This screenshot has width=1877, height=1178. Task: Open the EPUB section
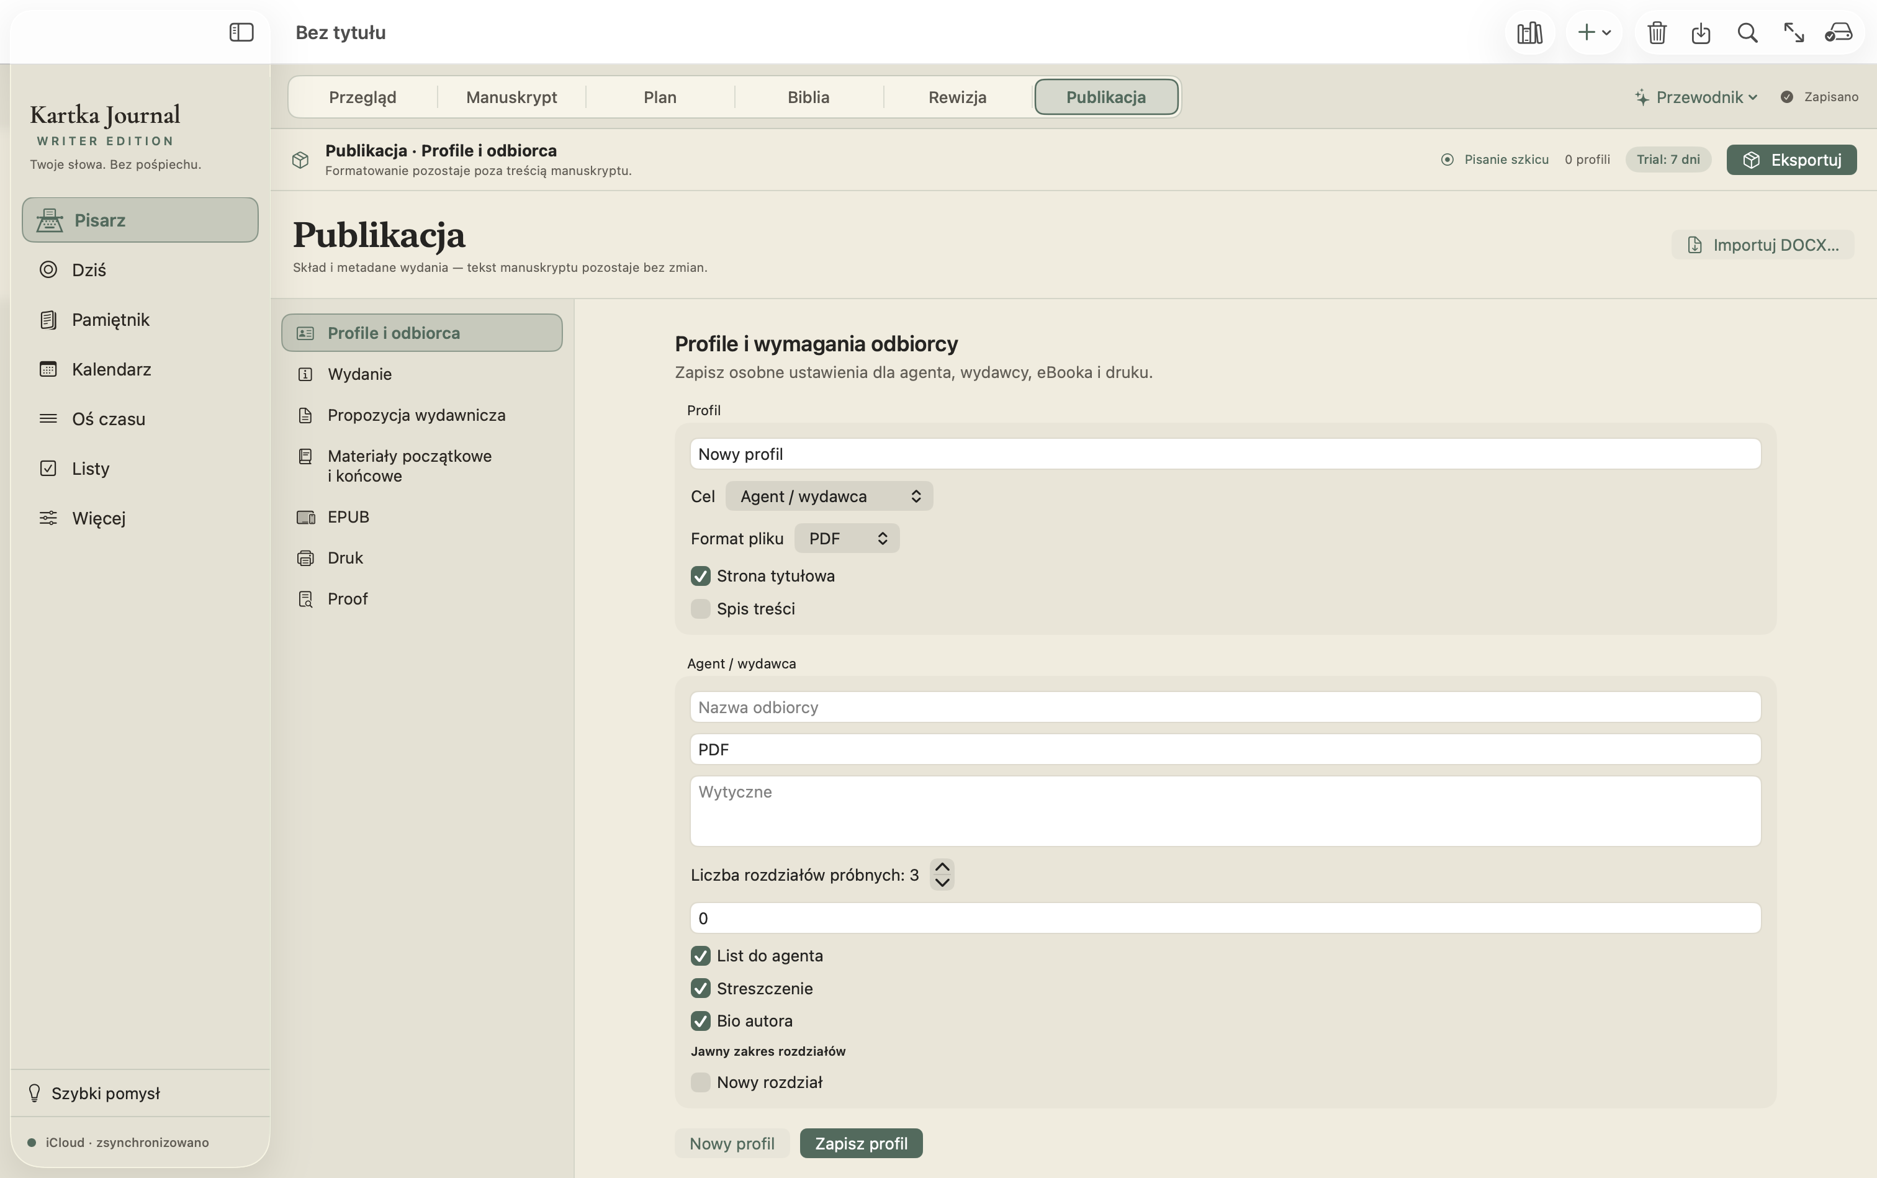(x=421, y=518)
